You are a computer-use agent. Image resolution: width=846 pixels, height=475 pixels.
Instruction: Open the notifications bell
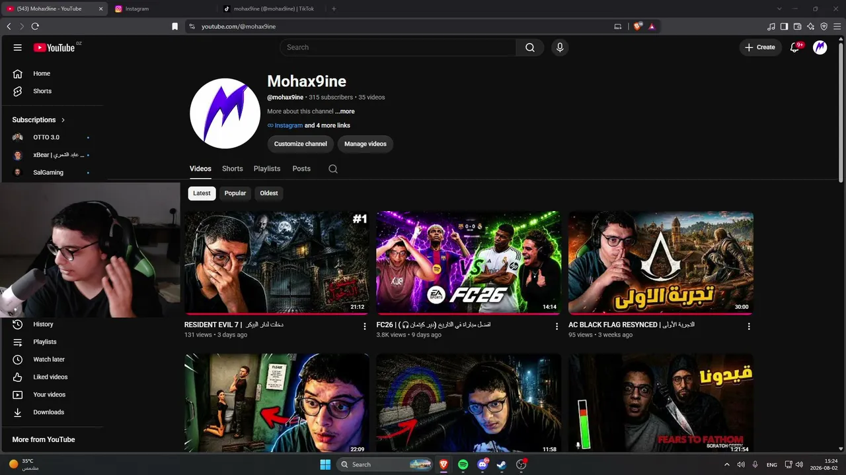[796, 47]
